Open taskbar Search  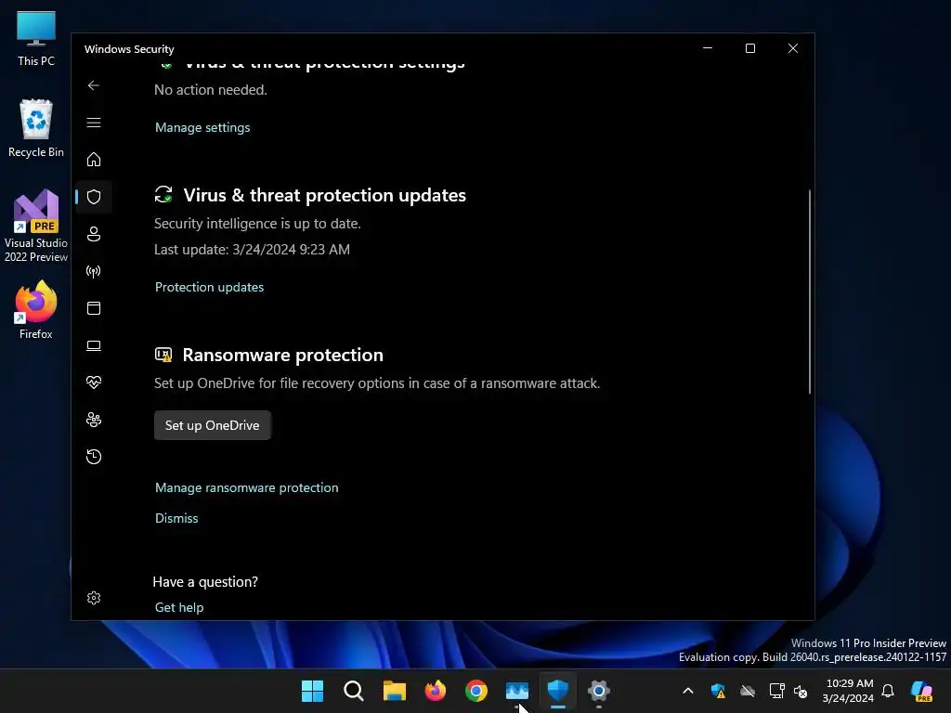tap(353, 691)
